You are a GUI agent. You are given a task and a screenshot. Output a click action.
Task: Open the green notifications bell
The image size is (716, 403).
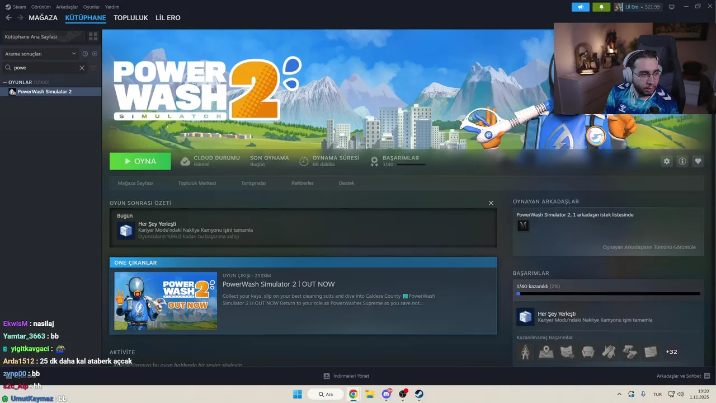click(601, 7)
